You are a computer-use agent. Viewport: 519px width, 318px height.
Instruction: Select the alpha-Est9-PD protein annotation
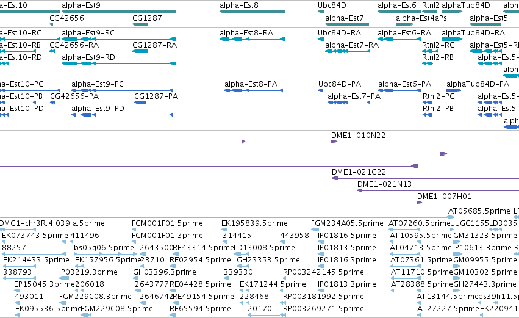122,115
